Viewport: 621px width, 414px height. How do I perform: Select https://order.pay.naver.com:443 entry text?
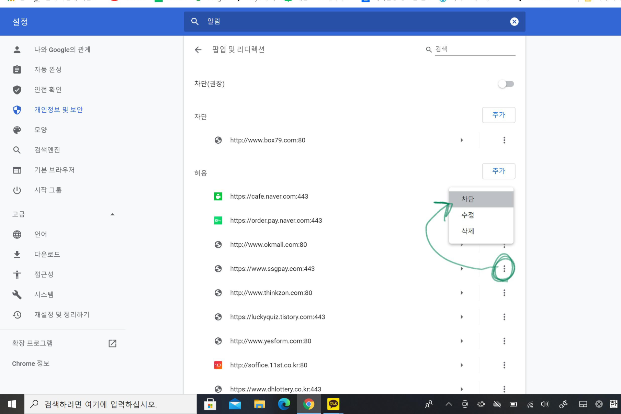[276, 221]
